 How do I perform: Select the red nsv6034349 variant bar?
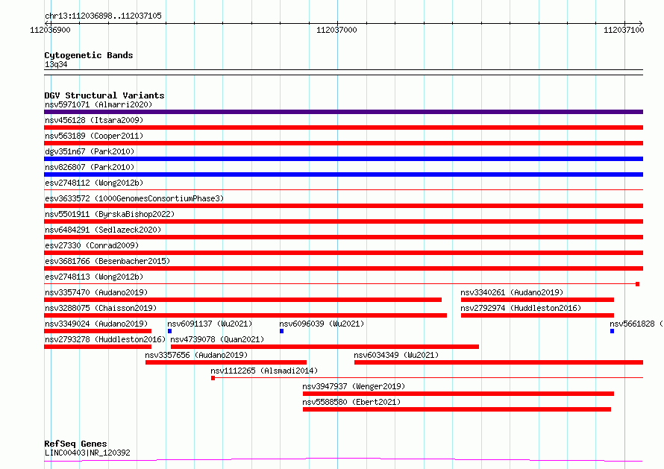point(499,362)
